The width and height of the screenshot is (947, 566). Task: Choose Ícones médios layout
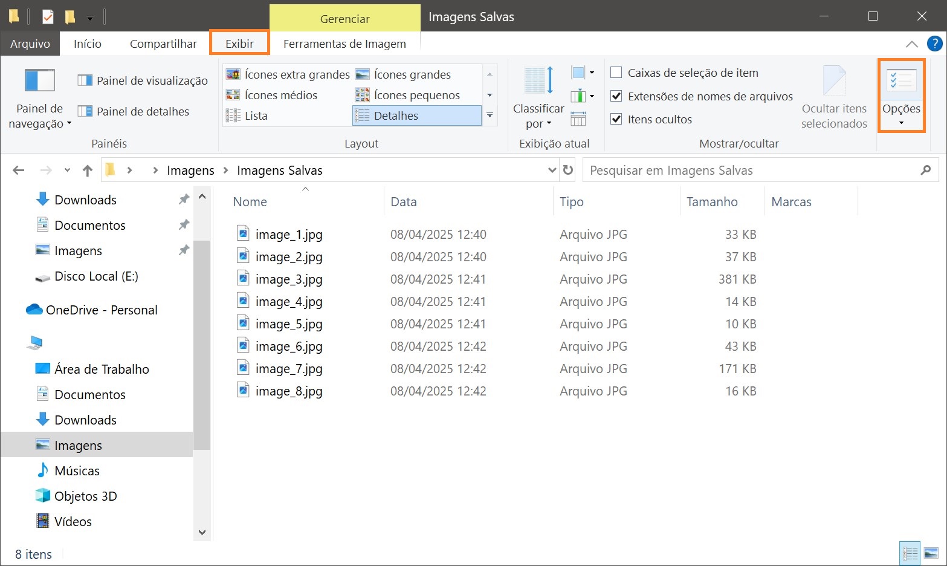coord(271,95)
